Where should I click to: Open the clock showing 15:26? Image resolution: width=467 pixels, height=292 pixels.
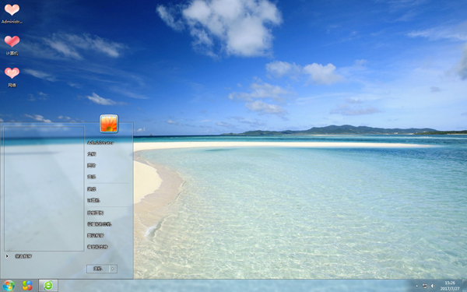pyautogui.click(x=450, y=286)
